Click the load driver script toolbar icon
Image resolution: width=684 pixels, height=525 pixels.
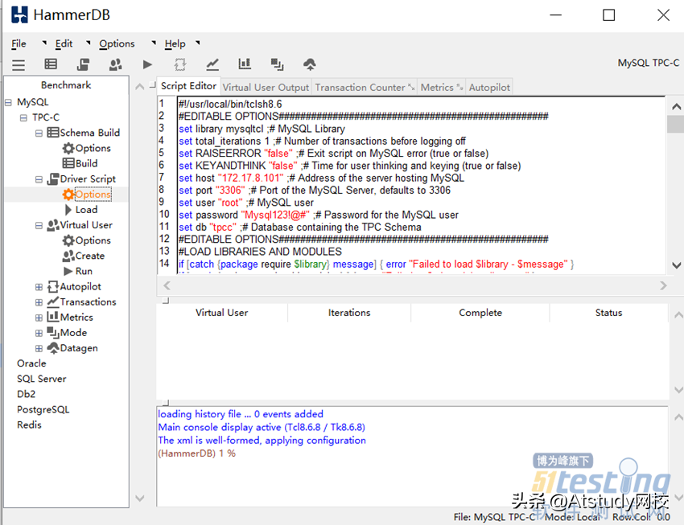[x=83, y=64]
